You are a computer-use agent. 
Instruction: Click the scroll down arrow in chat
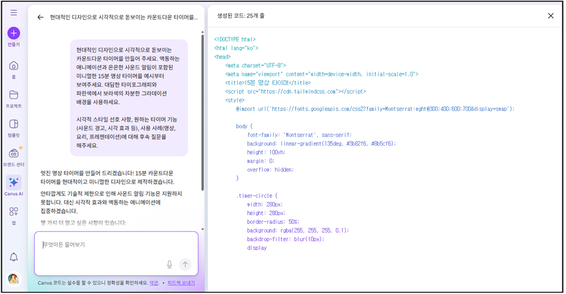pyautogui.click(x=203, y=229)
